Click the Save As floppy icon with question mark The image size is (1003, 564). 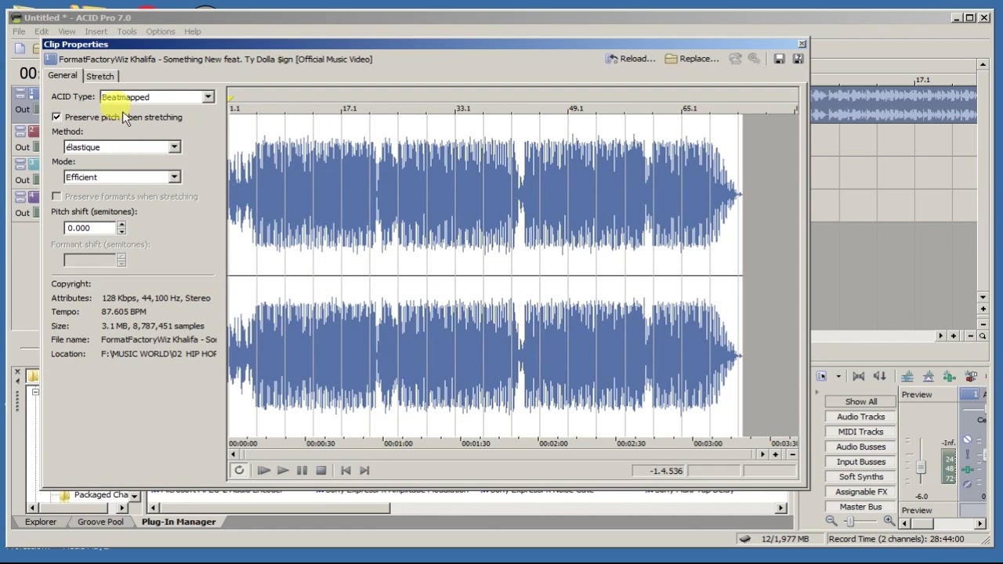(x=798, y=59)
